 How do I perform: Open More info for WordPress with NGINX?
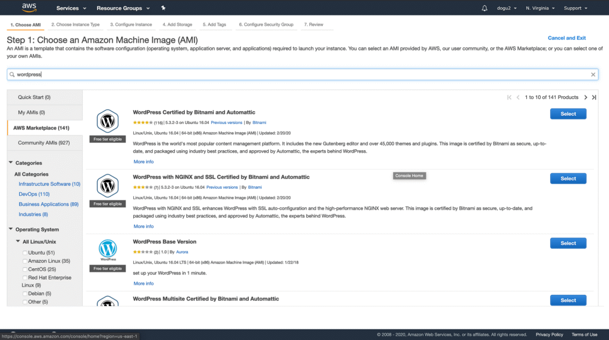(x=143, y=227)
